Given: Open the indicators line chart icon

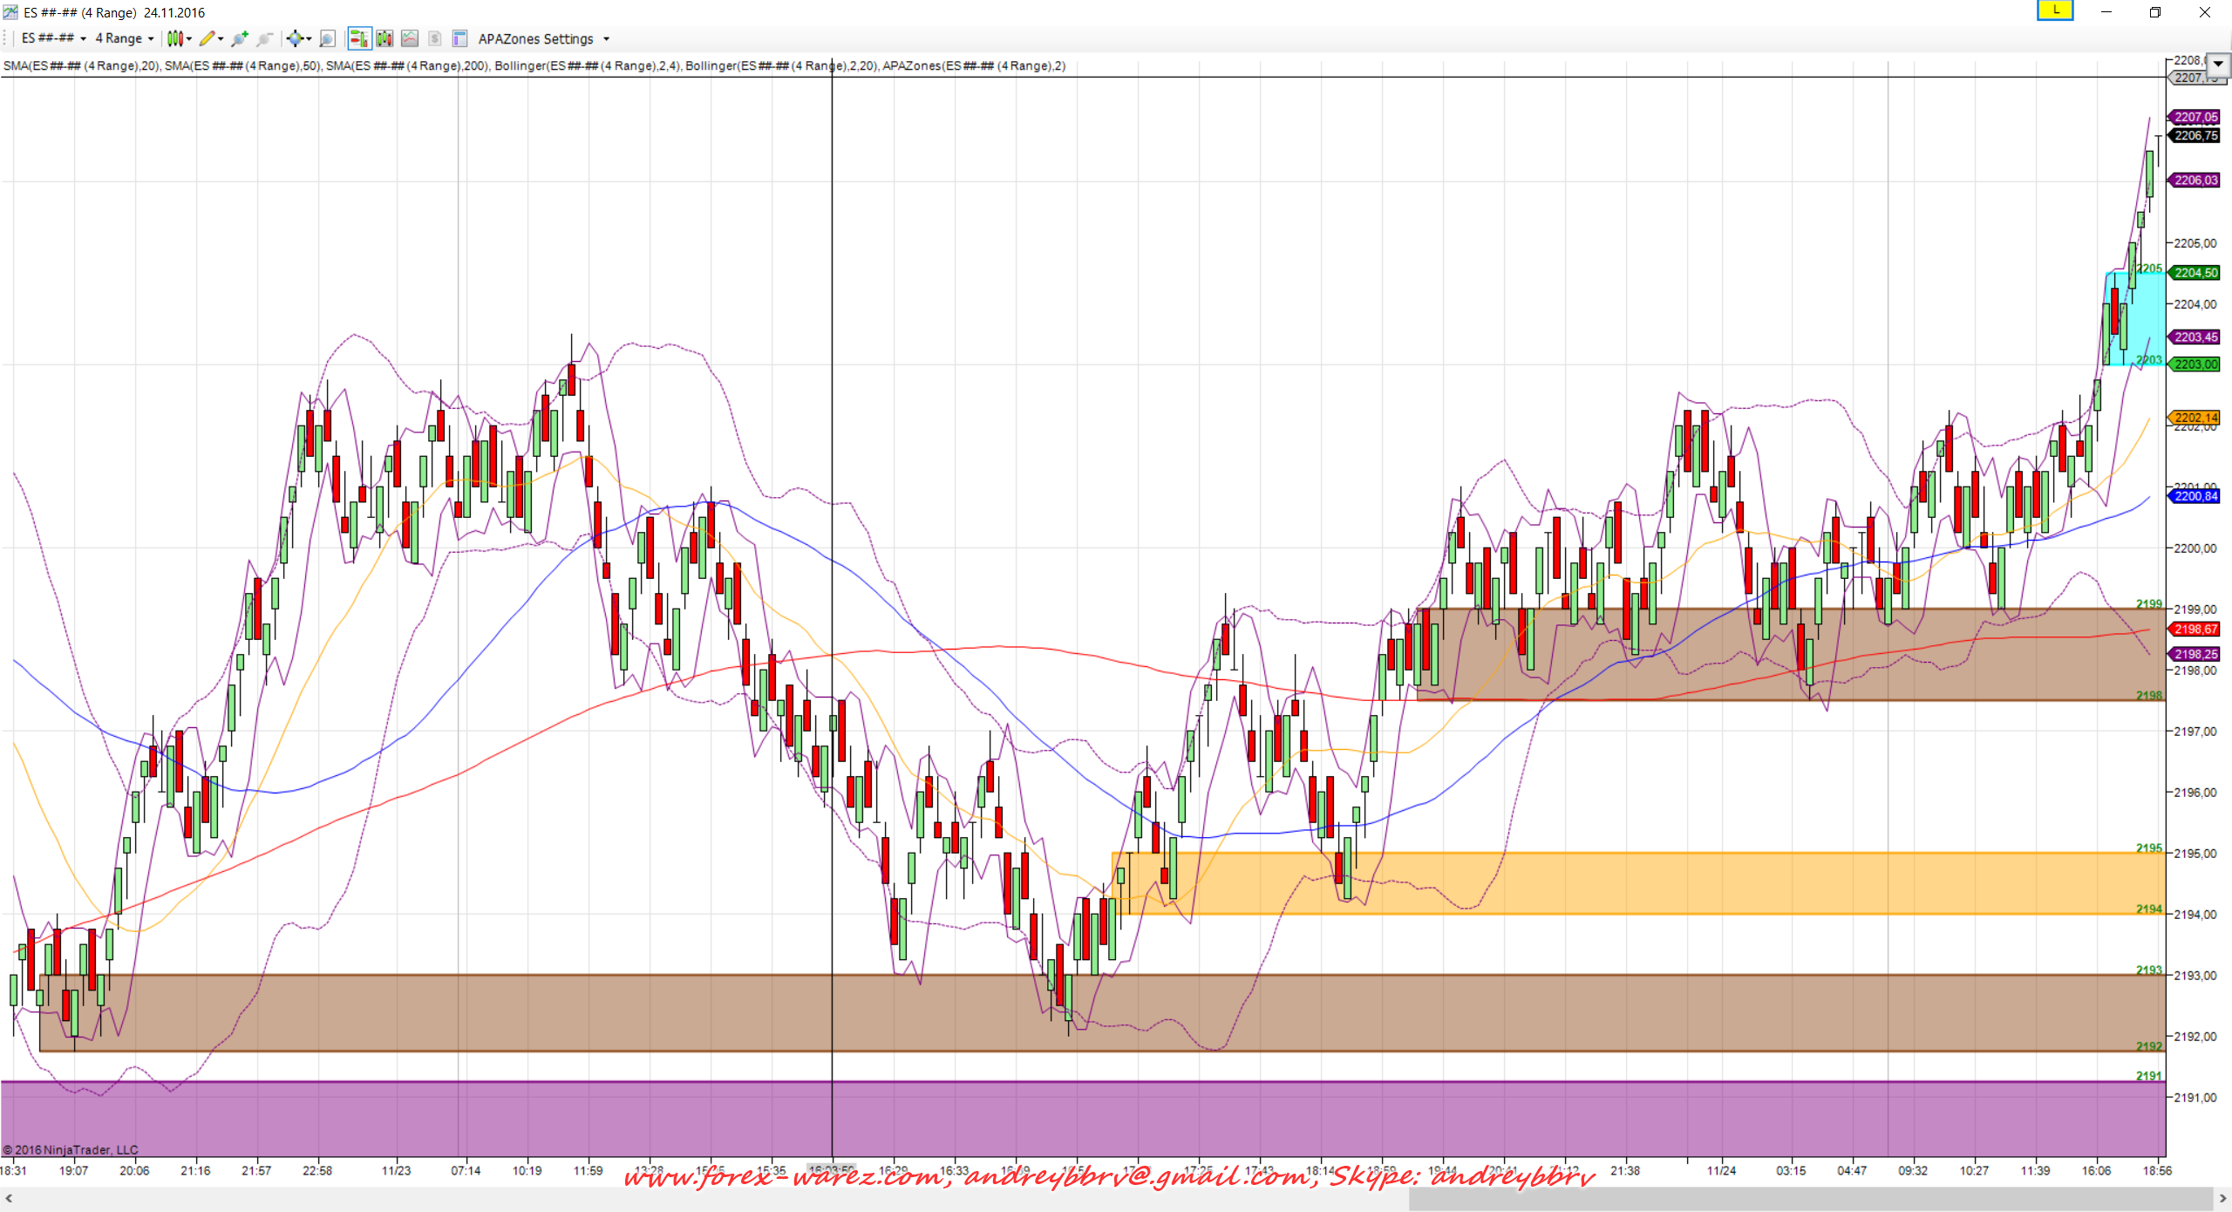Looking at the screenshot, I should click(410, 38).
